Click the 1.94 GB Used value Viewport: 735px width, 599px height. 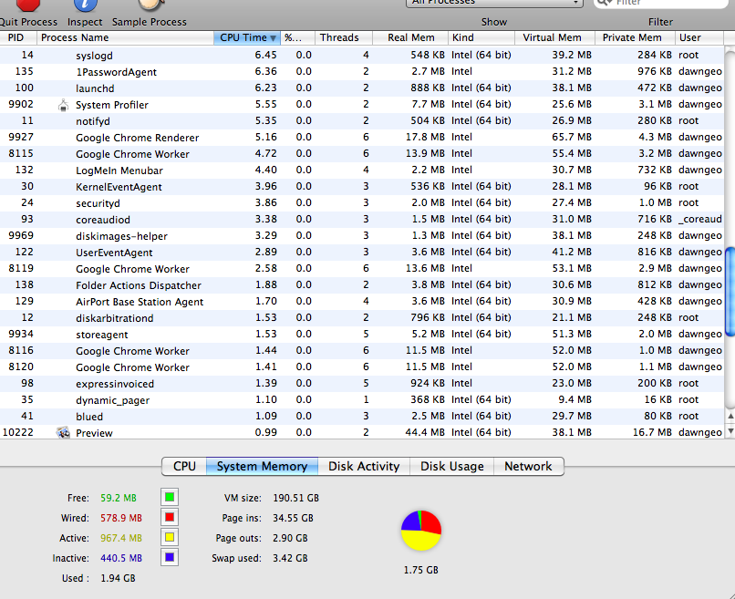click(x=118, y=578)
